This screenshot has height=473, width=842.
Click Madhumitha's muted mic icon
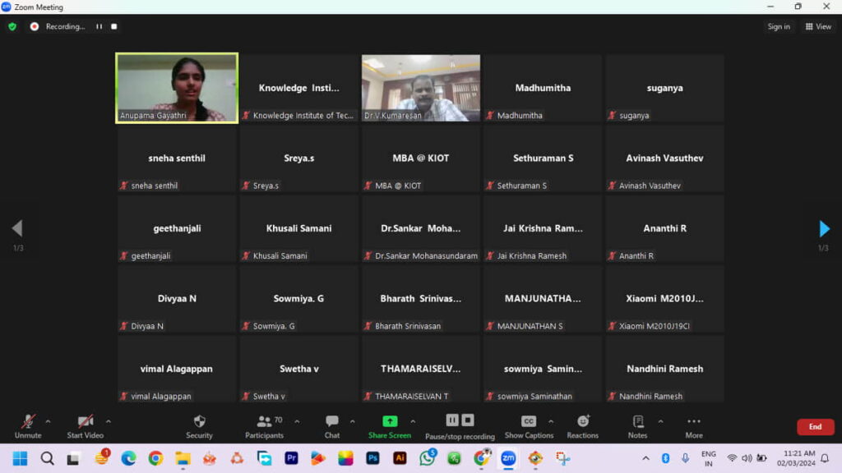click(x=490, y=115)
